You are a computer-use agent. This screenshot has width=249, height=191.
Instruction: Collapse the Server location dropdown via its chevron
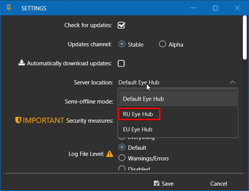tap(233, 82)
